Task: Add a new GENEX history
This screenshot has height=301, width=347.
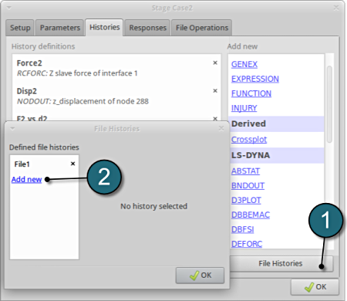Action: point(244,64)
